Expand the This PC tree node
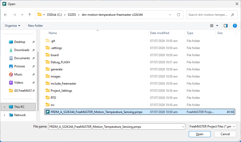 (x=4, y=107)
